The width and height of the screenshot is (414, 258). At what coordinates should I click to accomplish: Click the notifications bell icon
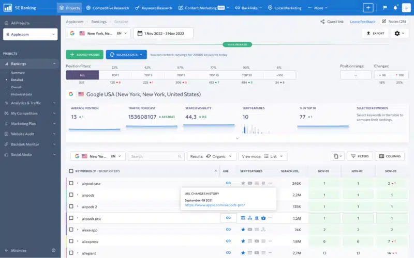click(x=396, y=8)
